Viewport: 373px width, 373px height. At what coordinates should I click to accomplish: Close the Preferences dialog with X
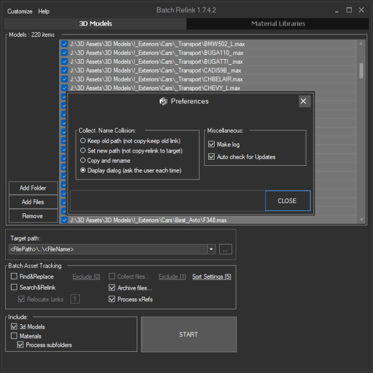coord(305,101)
